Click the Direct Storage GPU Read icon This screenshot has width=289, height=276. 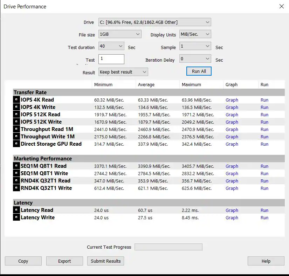(x=16, y=144)
